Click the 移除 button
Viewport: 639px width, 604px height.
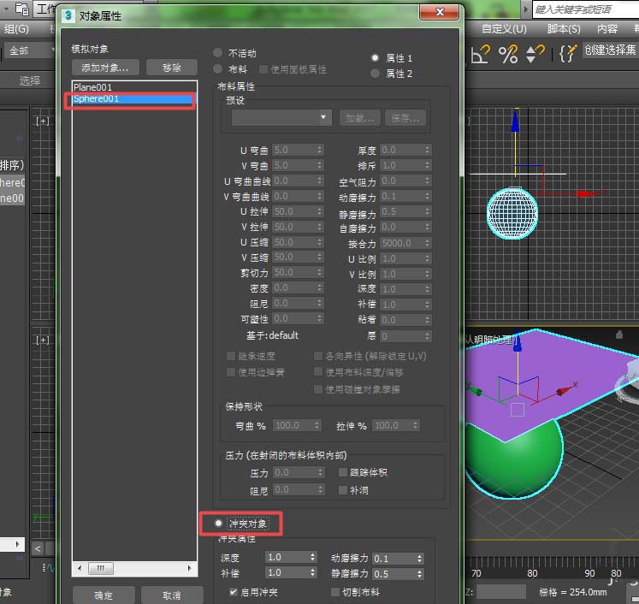[x=172, y=68]
